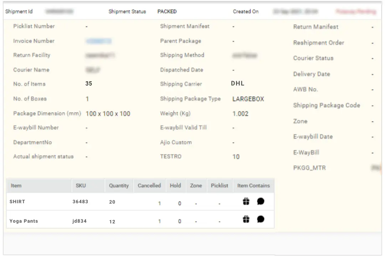385x257 pixels.
Task: Click the DHL shipping carrier value
Action: [238, 83]
